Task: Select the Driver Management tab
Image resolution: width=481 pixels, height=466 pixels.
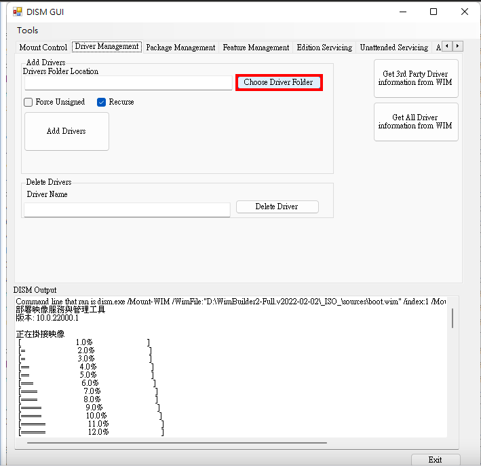Action: pyautogui.click(x=107, y=46)
